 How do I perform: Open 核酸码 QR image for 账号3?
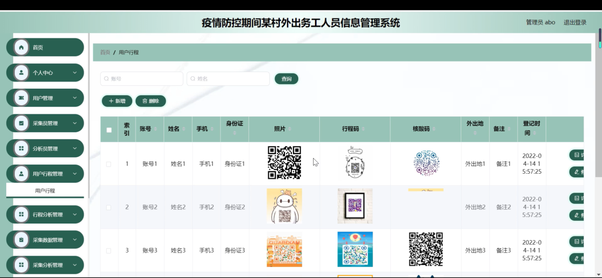pos(426,250)
